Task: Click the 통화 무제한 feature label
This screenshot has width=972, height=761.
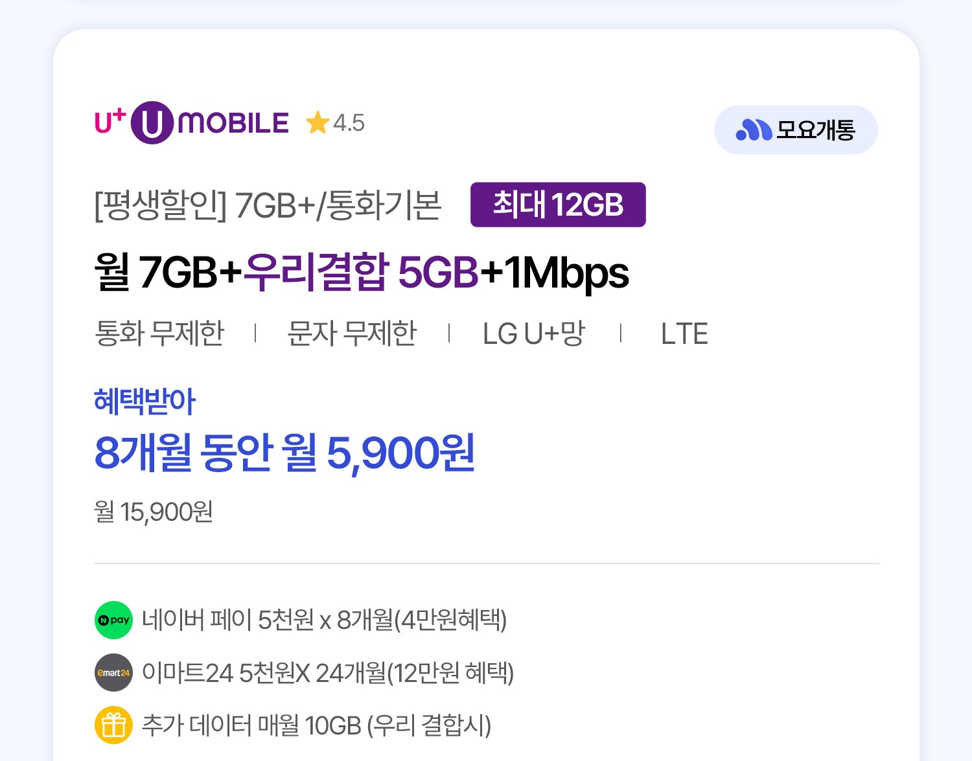Action: pyautogui.click(x=159, y=334)
